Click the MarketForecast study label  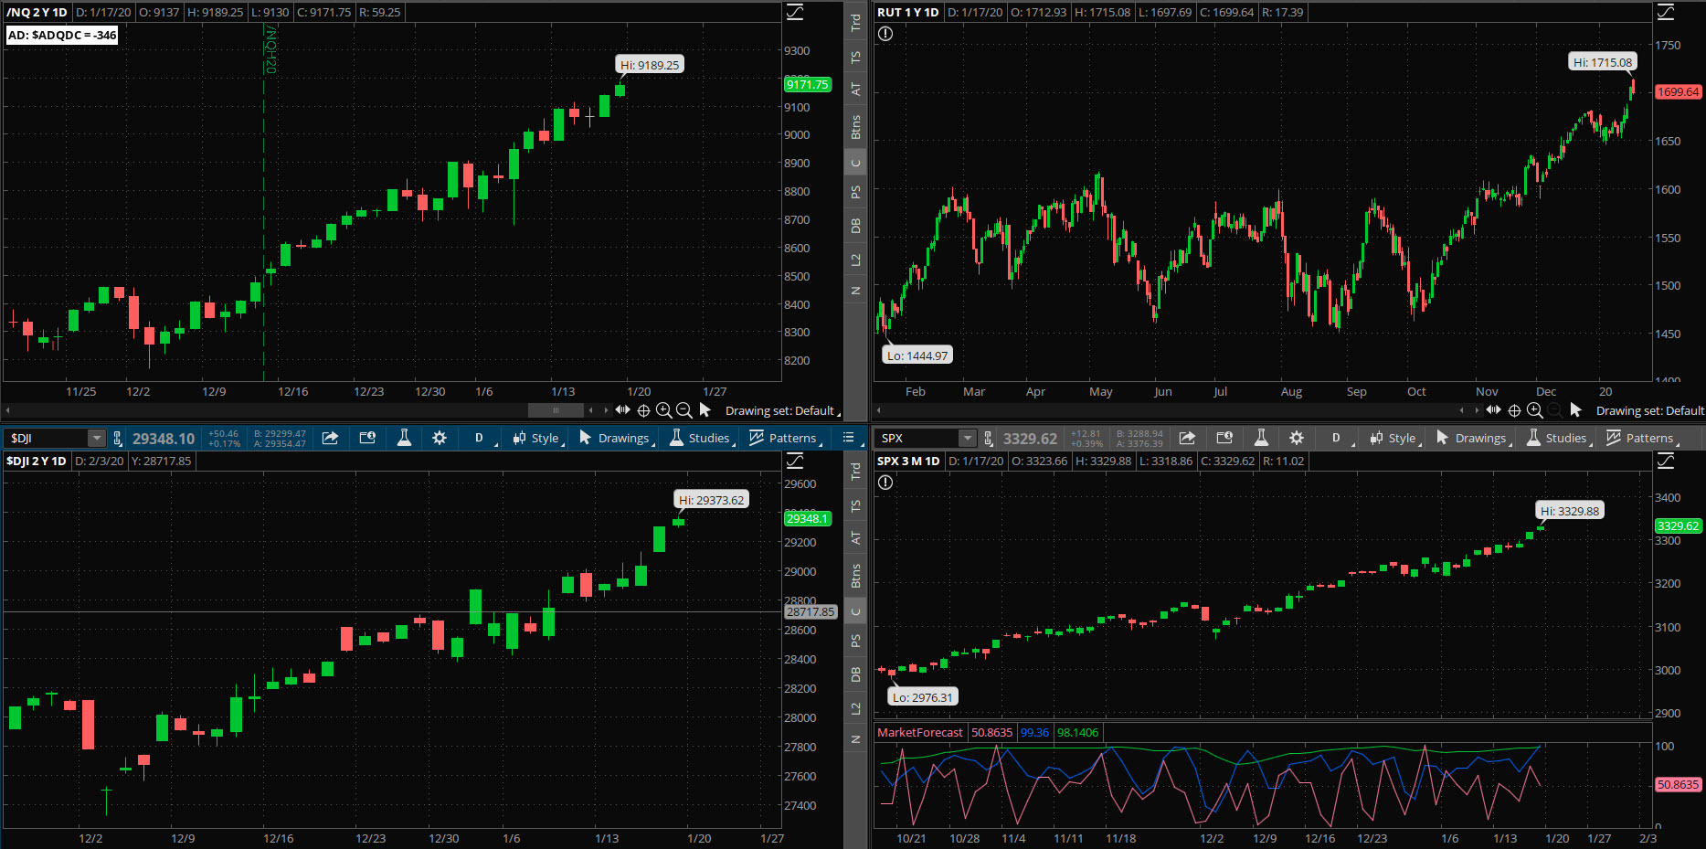click(919, 732)
